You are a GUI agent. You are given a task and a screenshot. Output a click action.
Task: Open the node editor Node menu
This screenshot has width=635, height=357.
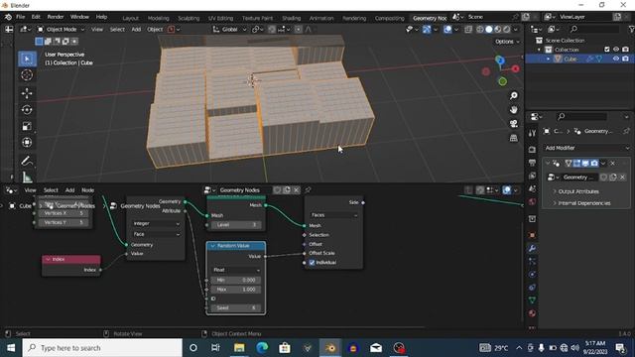click(88, 189)
